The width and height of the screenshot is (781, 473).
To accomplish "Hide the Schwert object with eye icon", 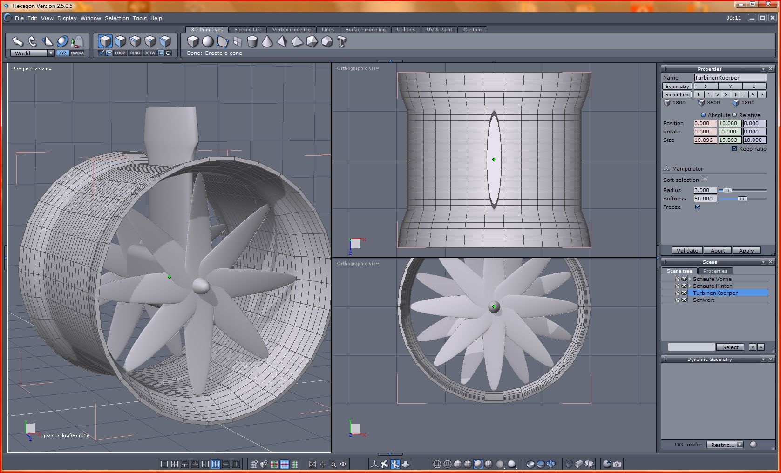I will 684,300.
